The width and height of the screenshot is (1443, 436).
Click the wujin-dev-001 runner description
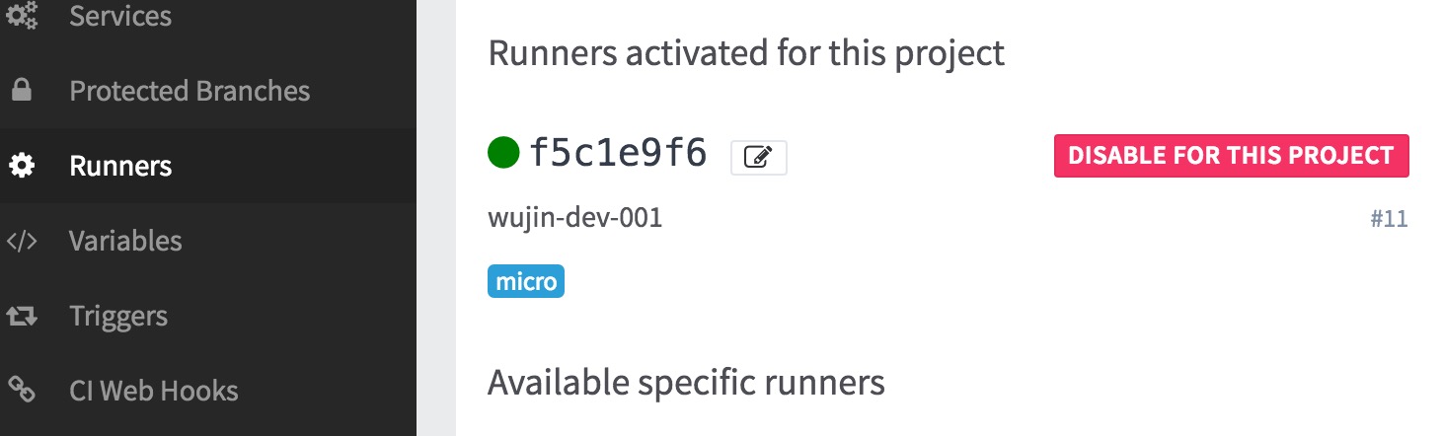pyautogui.click(x=574, y=217)
